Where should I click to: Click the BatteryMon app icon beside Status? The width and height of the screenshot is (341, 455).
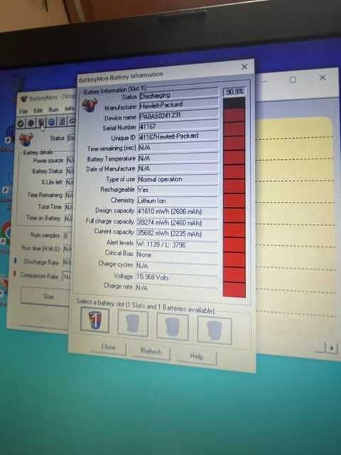pos(26,139)
